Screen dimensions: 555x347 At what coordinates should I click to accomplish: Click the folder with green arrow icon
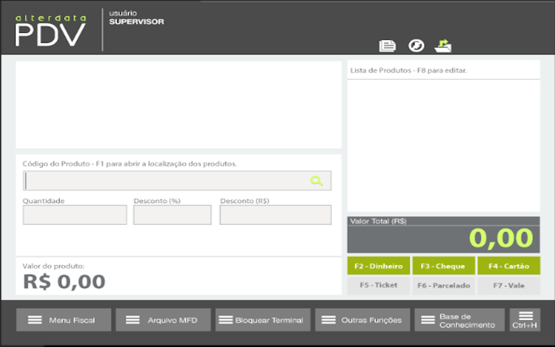pos(443,46)
